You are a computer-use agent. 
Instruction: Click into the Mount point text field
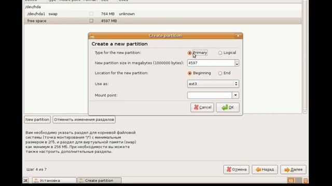(210, 95)
